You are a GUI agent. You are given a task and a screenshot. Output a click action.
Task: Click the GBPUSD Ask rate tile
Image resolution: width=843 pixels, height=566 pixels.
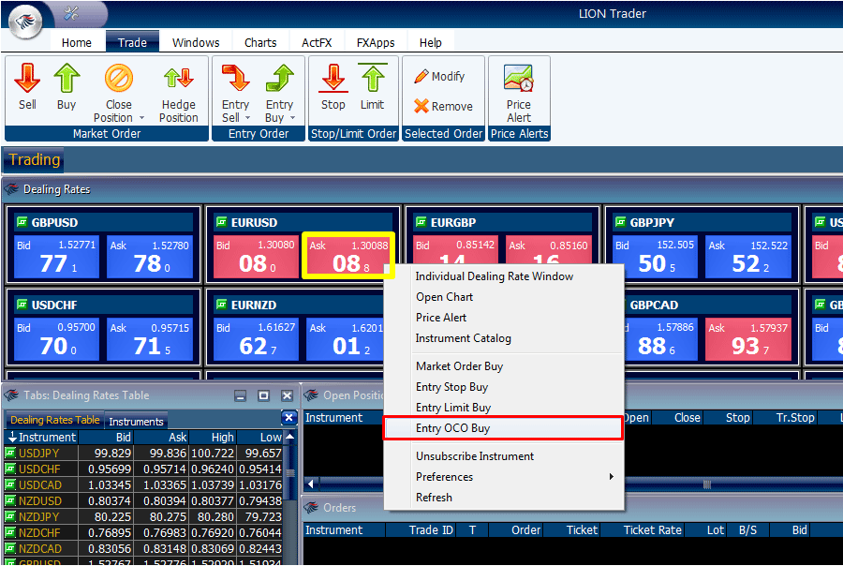coord(150,257)
